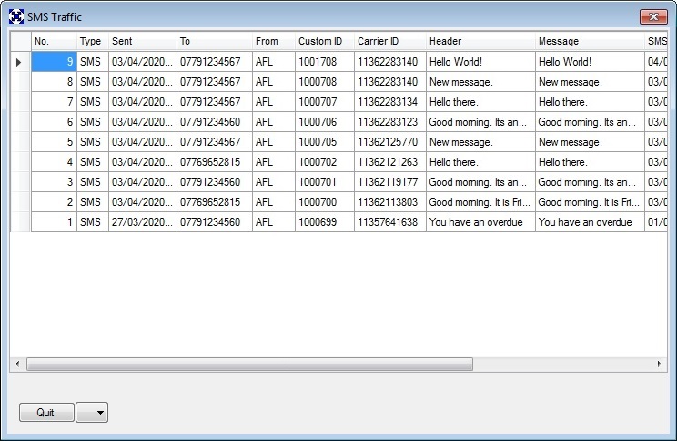Click Sent cell 27/03/2020 in row 1
The width and height of the screenshot is (677, 441).
[x=143, y=221]
